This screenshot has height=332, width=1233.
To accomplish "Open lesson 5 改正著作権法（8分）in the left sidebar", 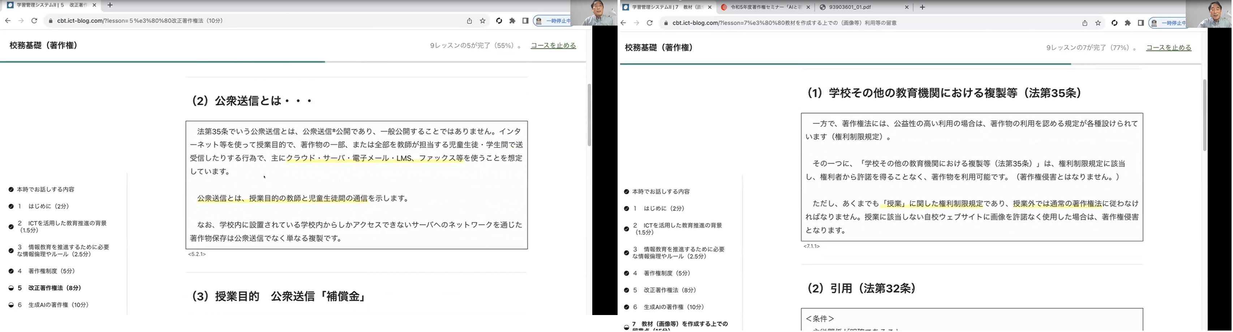I will point(49,288).
